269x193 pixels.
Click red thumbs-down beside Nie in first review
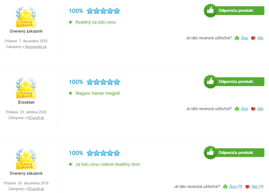tap(253, 38)
